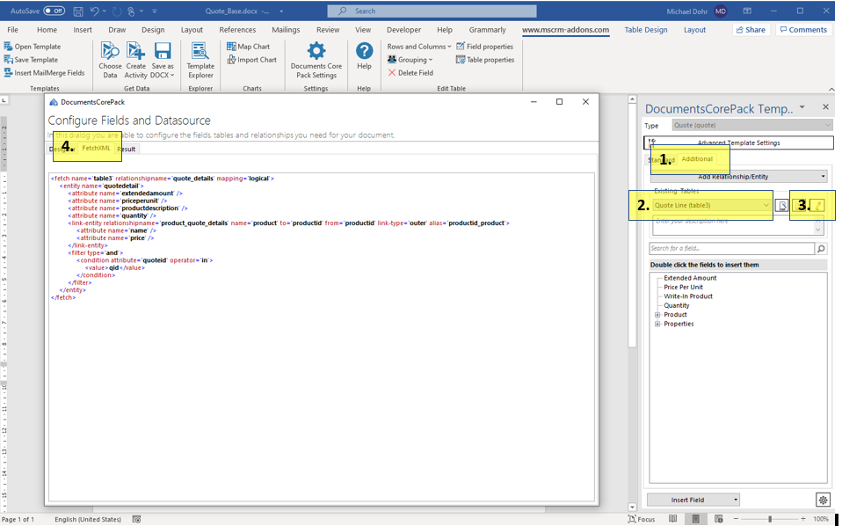Image resolution: width=842 pixels, height=526 pixels.
Task: Expand the Properties tree node
Action: [657, 324]
